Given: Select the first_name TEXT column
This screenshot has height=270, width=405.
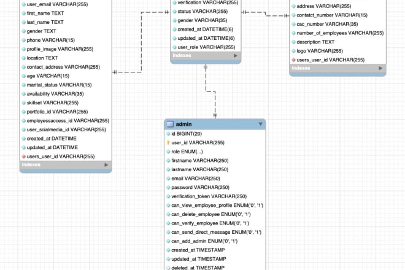Looking at the screenshot, I should coord(45,13).
